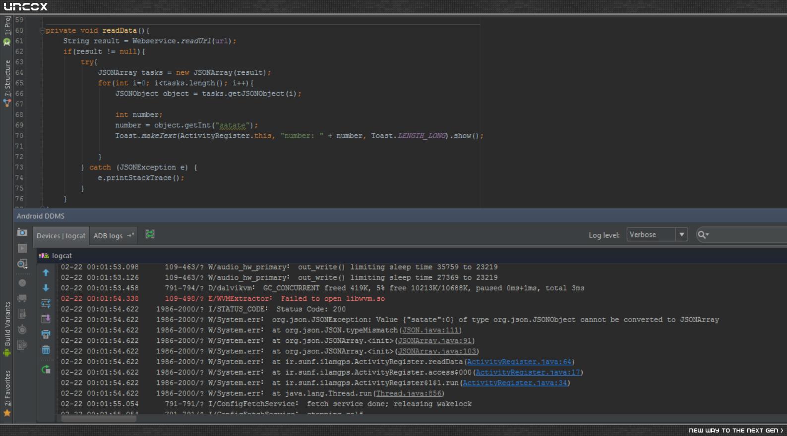
Task: Click the screen record icon in DDMS
Action: pos(22,248)
